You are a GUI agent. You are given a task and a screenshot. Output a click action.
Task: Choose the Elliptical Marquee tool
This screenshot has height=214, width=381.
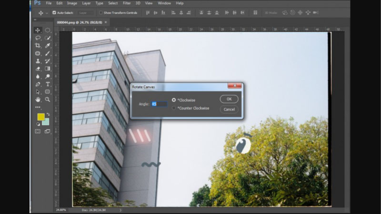48,30
